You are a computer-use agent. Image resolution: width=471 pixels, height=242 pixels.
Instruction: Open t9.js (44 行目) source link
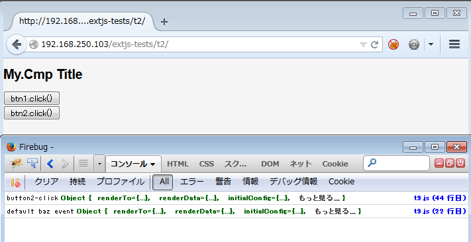point(440,198)
